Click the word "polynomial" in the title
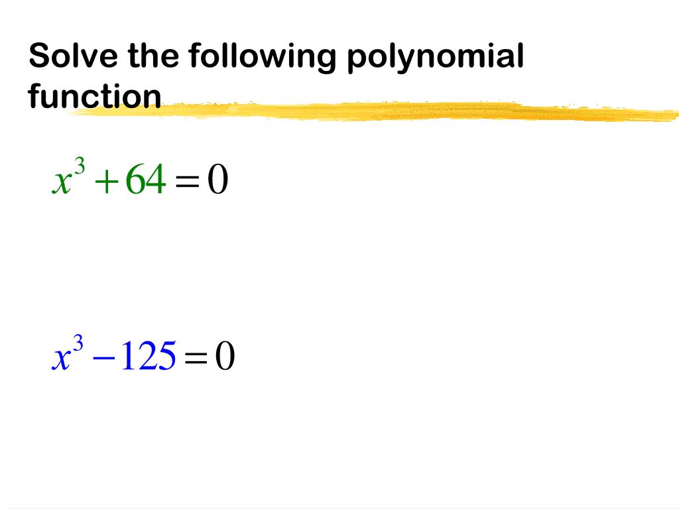The image size is (679, 509). point(436,58)
